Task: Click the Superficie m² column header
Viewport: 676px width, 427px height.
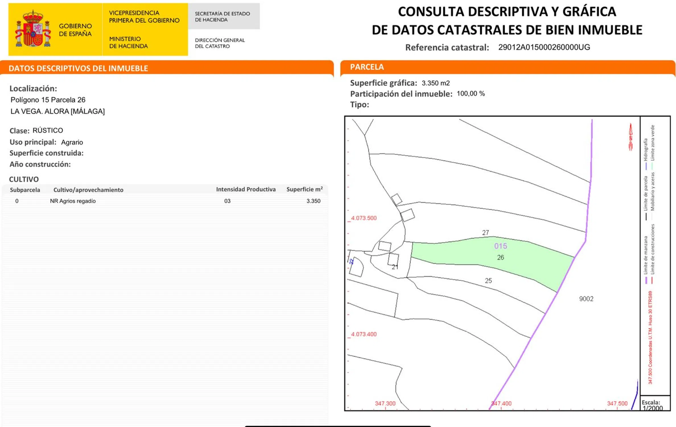Action: (x=304, y=189)
